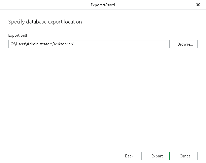206x163 pixels.
Task: Click the Export button
Action: (x=157, y=156)
